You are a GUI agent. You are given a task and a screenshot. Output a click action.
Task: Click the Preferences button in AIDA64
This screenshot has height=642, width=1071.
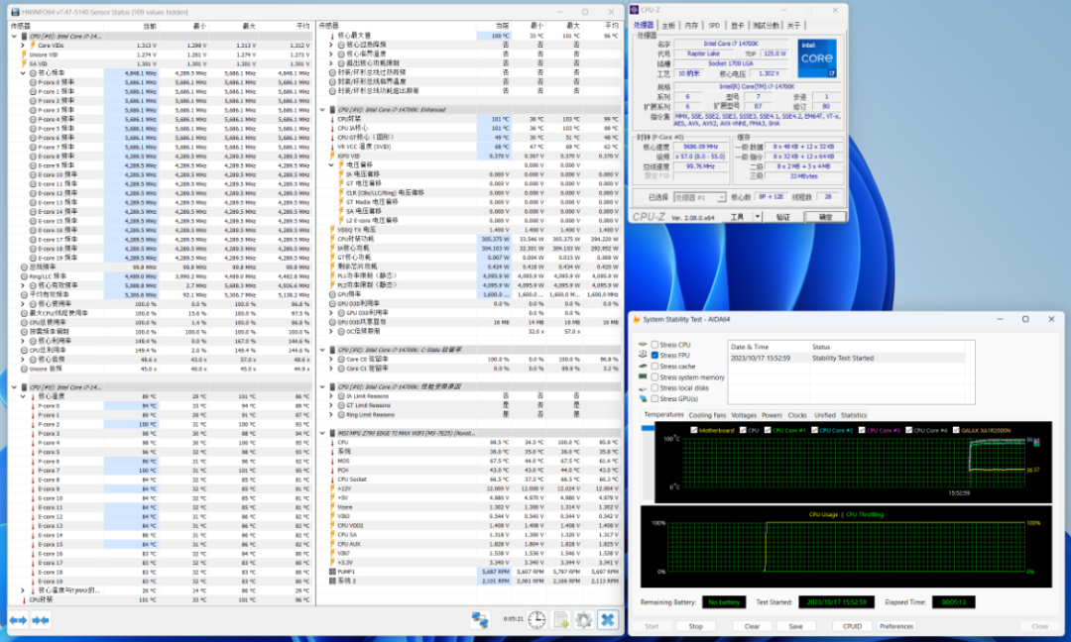[896, 626]
